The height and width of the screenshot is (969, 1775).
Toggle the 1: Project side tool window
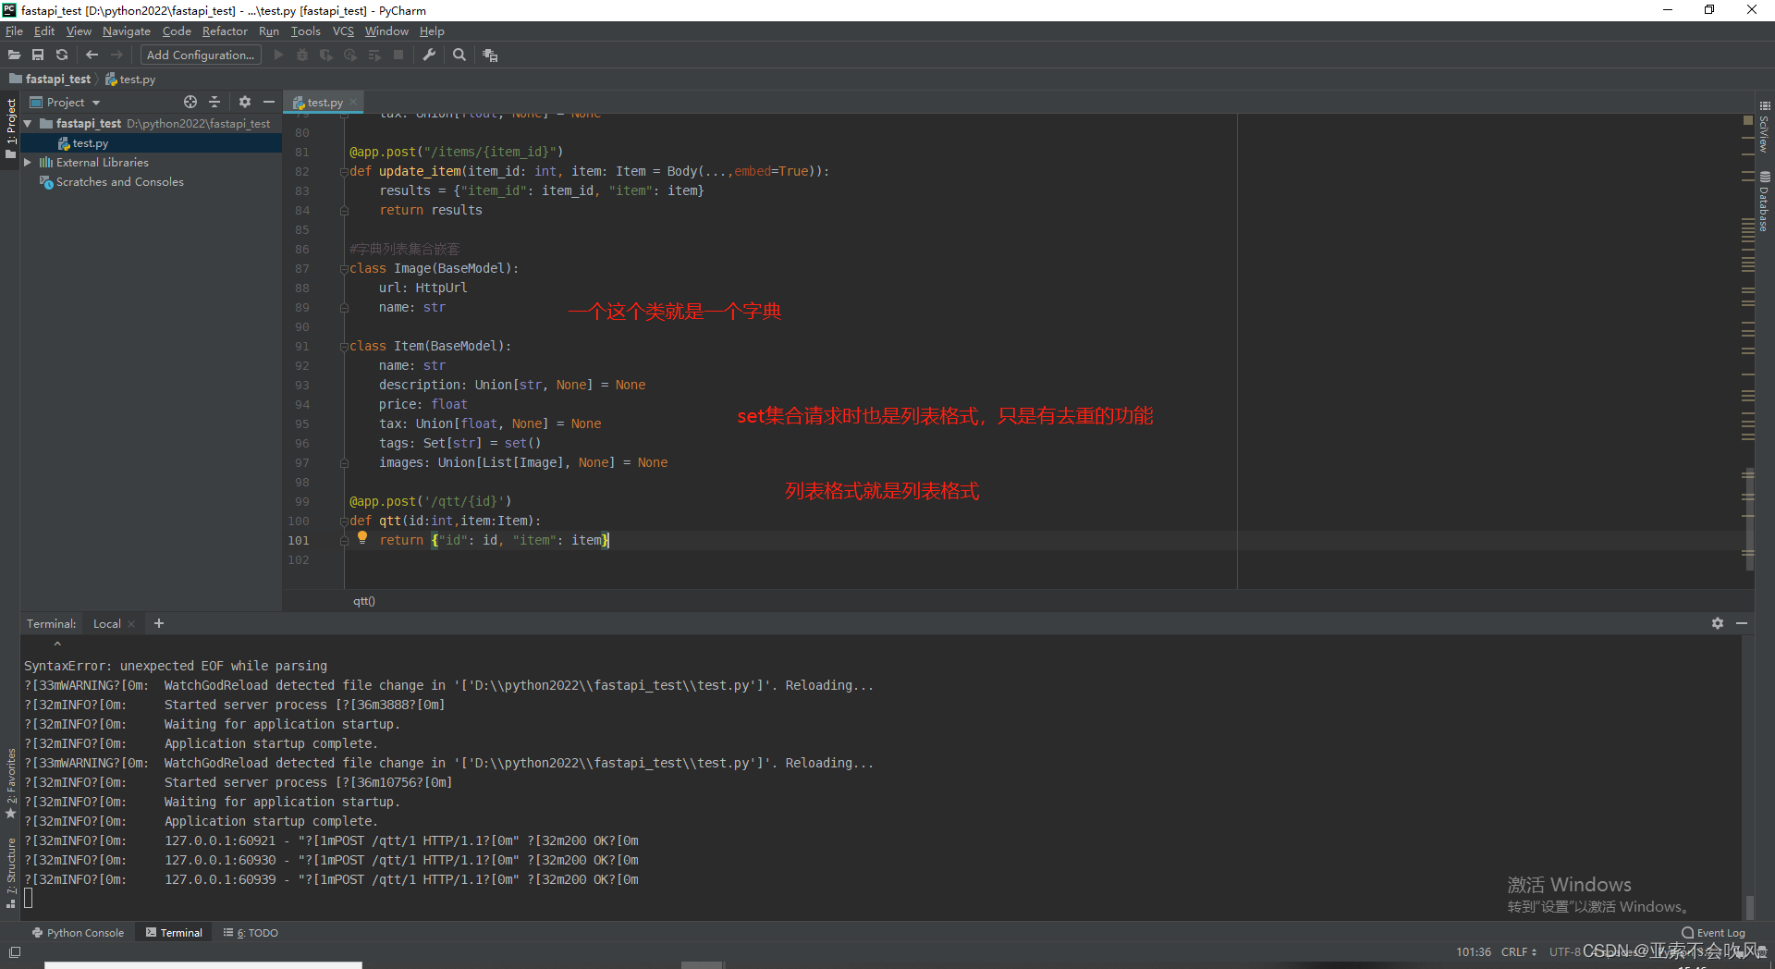tap(10, 128)
